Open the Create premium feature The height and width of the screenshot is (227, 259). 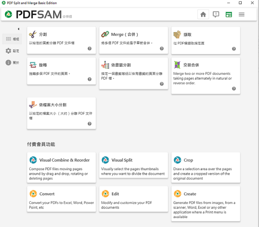point(190,194)
